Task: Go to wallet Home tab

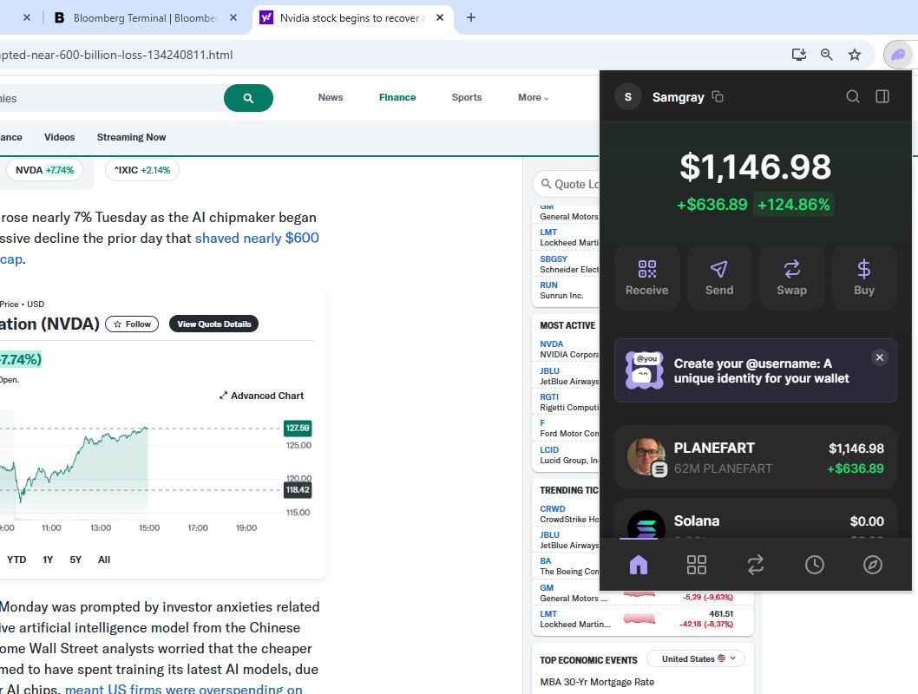Action: pos(638,565)
